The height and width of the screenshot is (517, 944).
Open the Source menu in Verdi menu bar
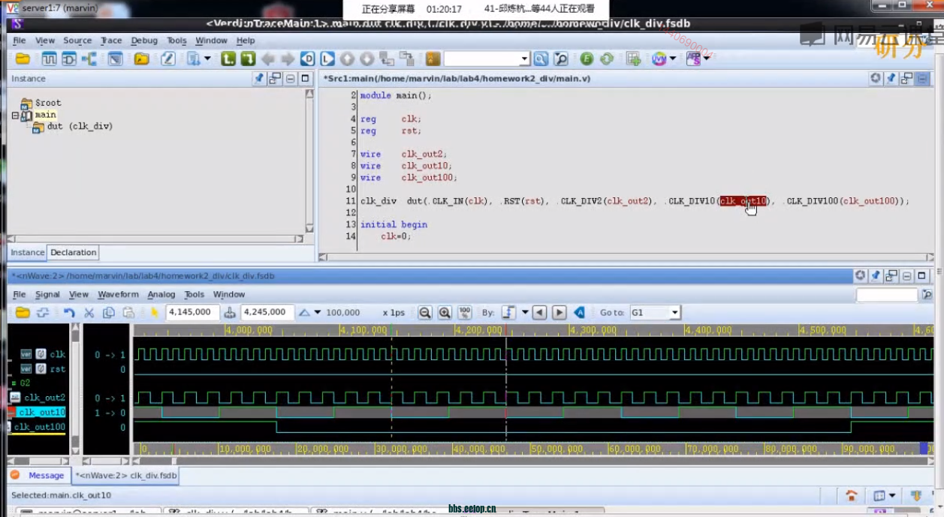click(77, 41)
